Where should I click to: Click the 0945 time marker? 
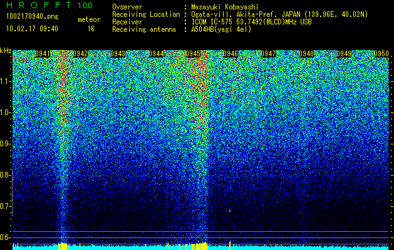[193, 54]
